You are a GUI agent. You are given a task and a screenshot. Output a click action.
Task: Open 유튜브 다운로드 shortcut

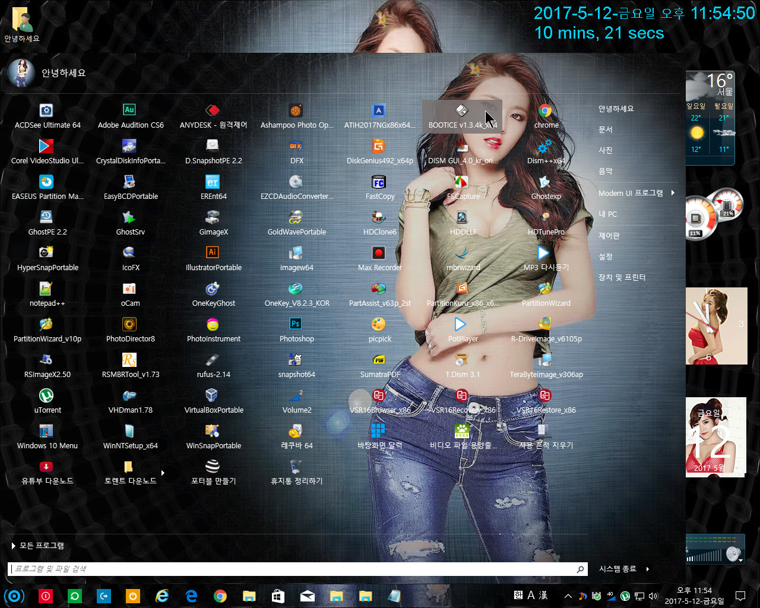point(47,473)
